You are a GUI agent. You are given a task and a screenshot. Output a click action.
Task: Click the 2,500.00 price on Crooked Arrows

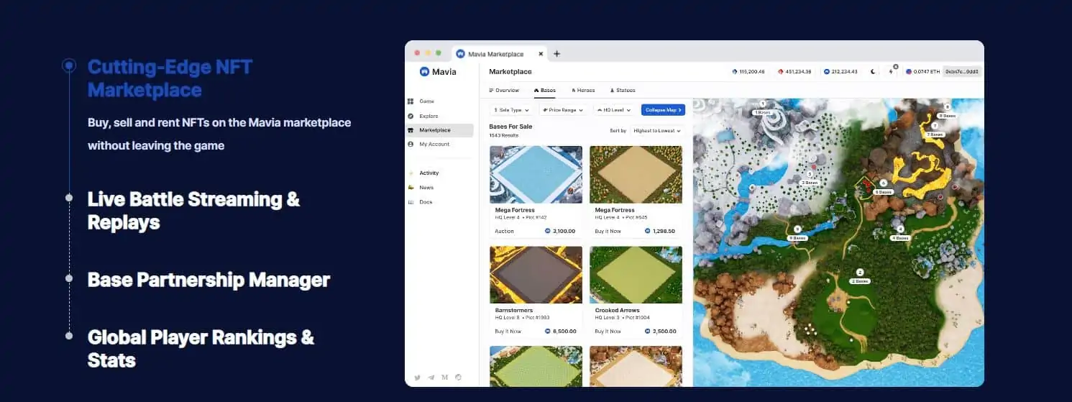coord(660,332)
